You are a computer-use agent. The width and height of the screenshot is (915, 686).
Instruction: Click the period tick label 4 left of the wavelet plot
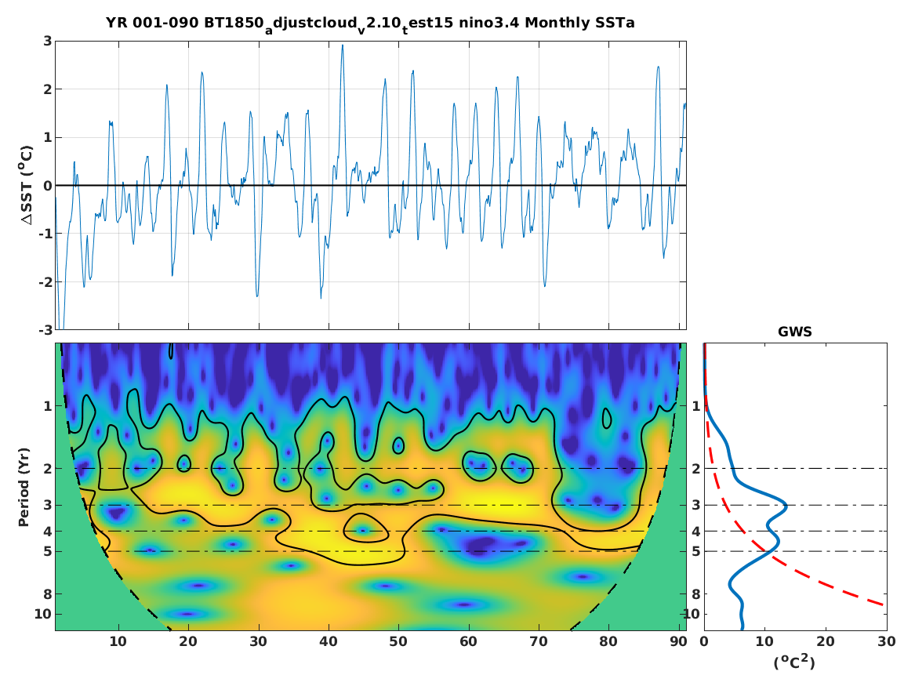(x=48, y=531)
